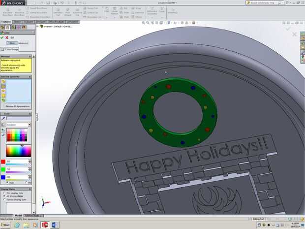Click the remove selected swatch icon
305x229 pixels.
(x=3, y=135)
